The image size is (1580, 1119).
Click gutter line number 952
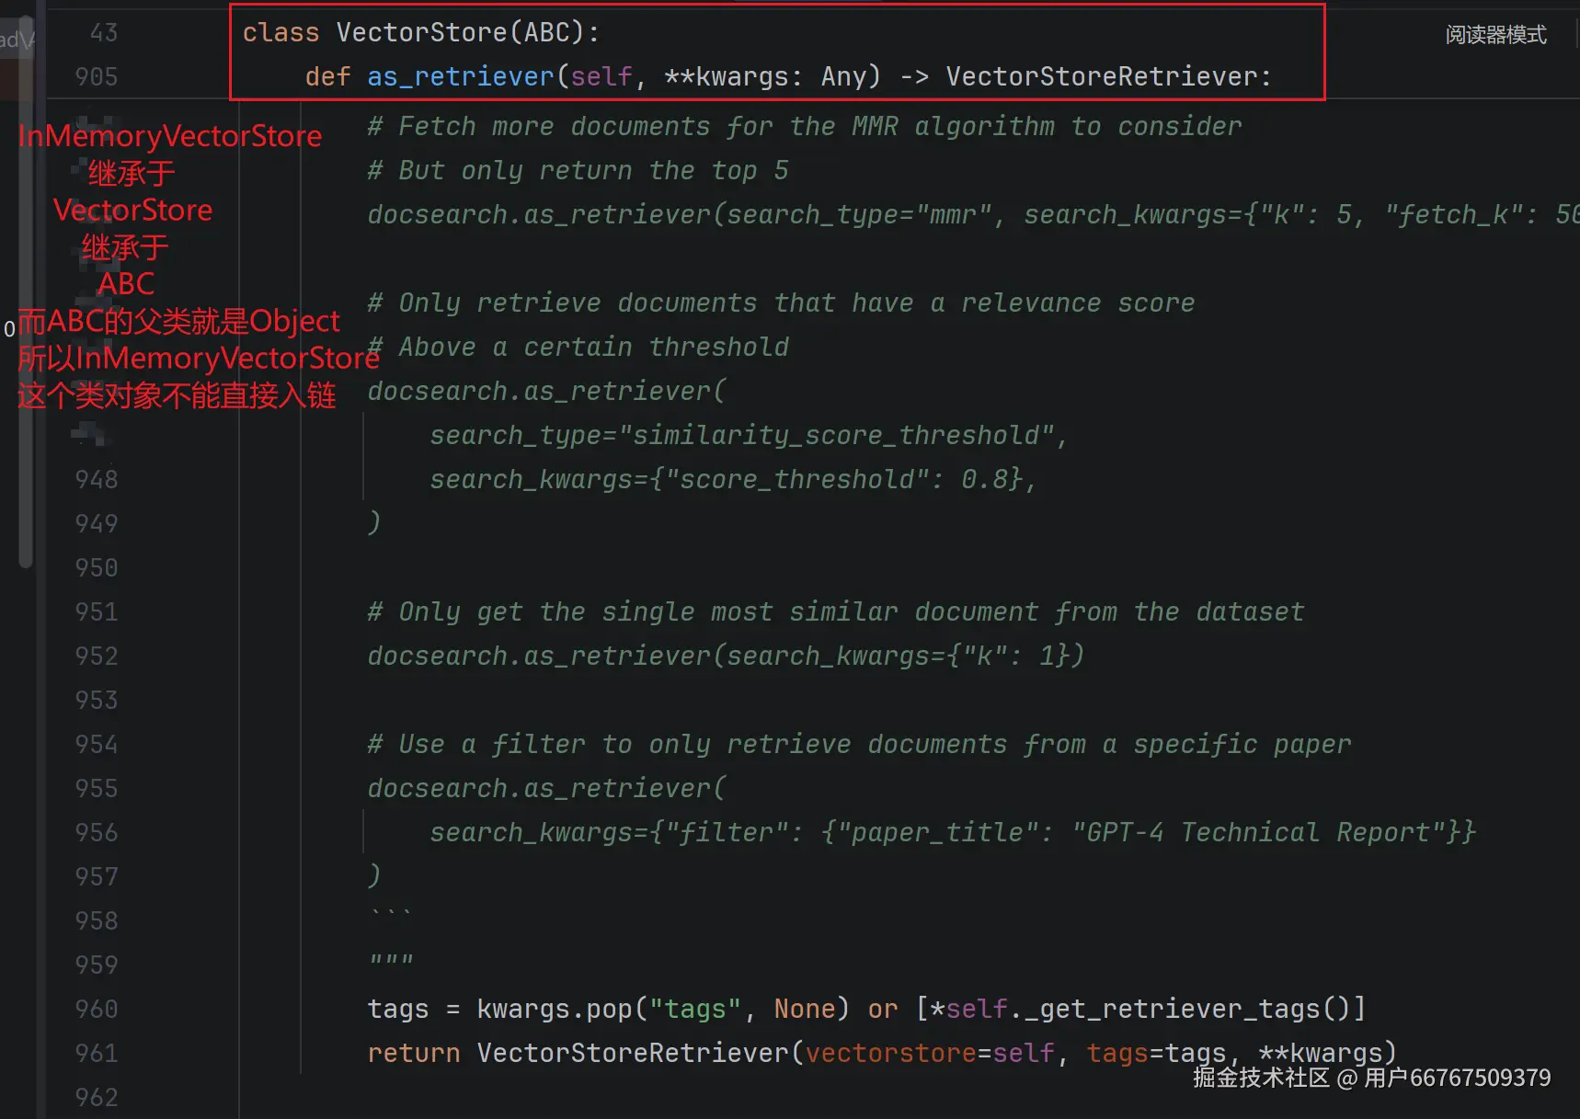pos(97,656)
